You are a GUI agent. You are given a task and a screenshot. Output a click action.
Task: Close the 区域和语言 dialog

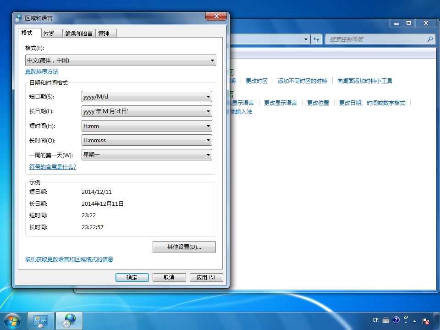coord(216,16)
